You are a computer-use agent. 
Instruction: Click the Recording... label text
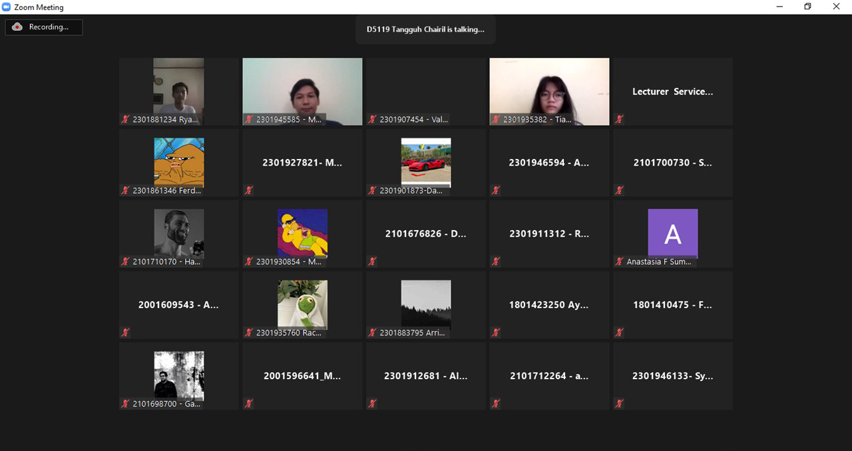click(x=49, y=27)
